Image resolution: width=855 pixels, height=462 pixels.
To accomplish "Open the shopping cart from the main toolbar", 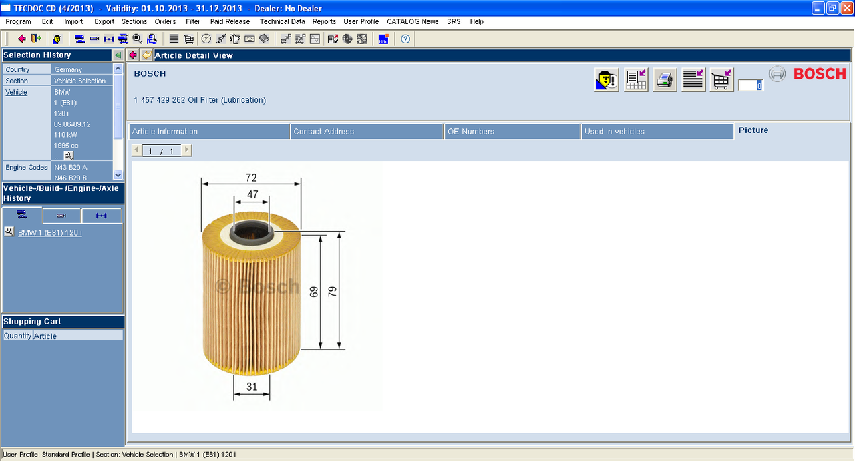I will point(189,39).
